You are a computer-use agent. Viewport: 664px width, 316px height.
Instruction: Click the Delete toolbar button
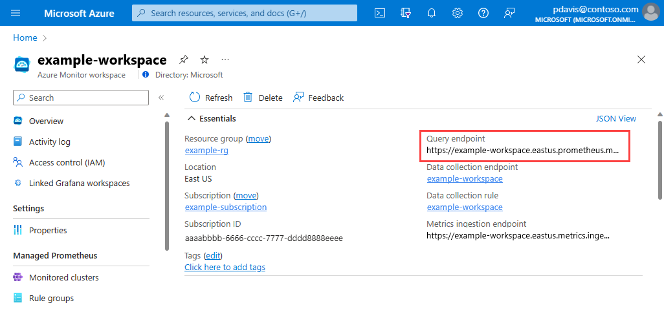coord(263,98)
